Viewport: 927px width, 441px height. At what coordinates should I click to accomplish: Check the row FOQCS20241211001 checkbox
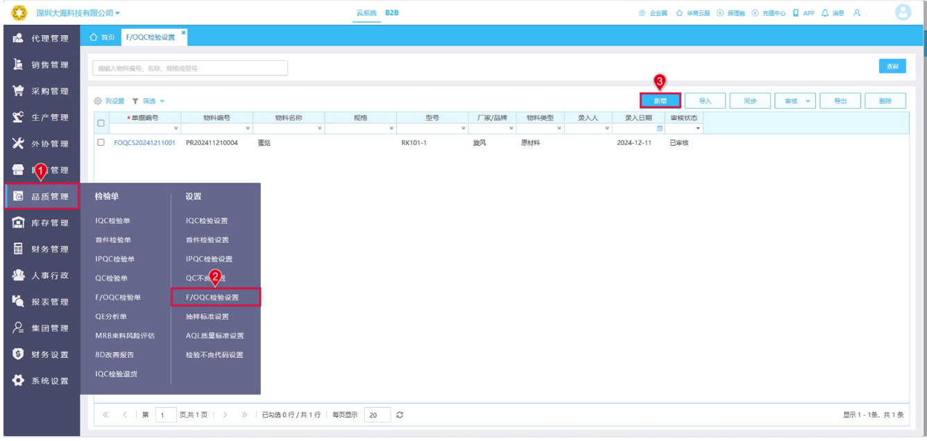[x=101, y=143]
